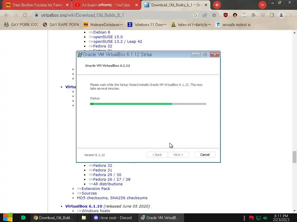This screenshot has width=297, height=222.
Task: Open the tab search chevron dropdown
Action: 262,5
